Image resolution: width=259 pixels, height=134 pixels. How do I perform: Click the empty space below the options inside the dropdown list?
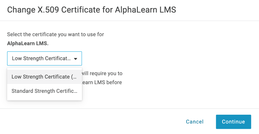point(44,99)
